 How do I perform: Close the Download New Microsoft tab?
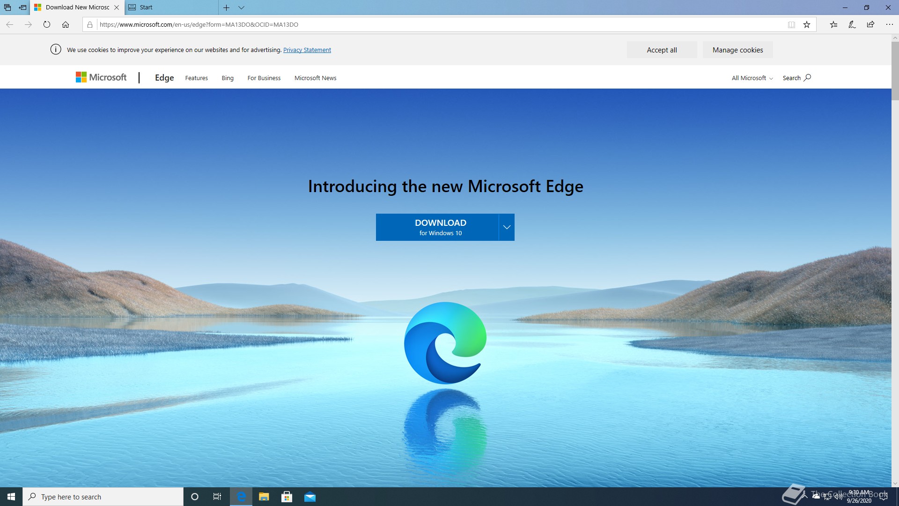point(117,7)
